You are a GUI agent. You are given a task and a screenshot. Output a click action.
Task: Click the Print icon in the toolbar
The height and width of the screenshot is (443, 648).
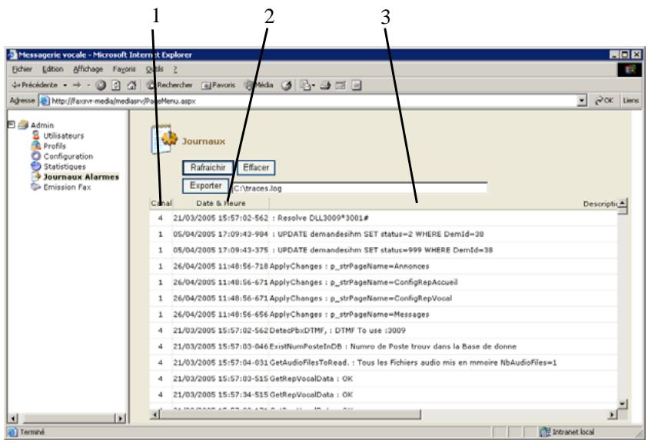pos(325,85)
